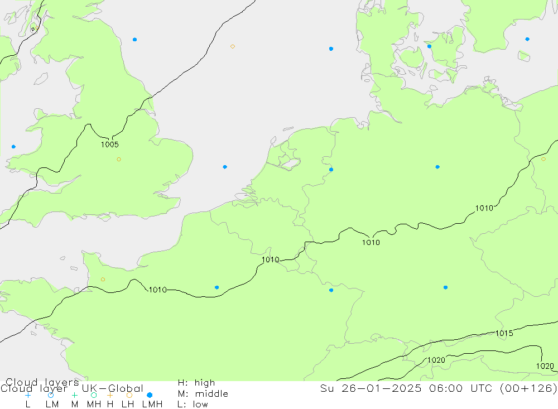Click the 'LM' legend label text
The image size is (558, 409).
click(x=52, y=405)
